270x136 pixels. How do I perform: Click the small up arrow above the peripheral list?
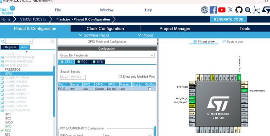pyautogui.click(x=26, y=52)
